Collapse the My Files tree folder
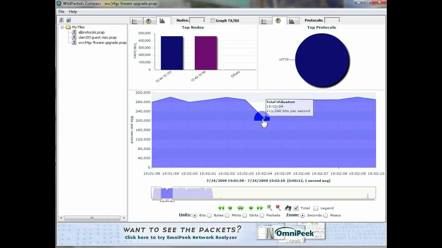 [63, 27]
